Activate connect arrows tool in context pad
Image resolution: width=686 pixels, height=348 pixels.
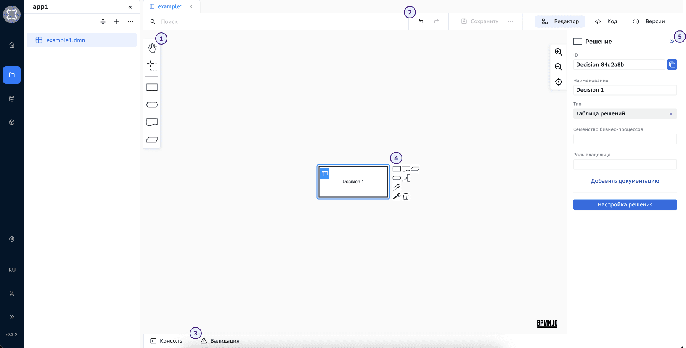coord(397,187)
